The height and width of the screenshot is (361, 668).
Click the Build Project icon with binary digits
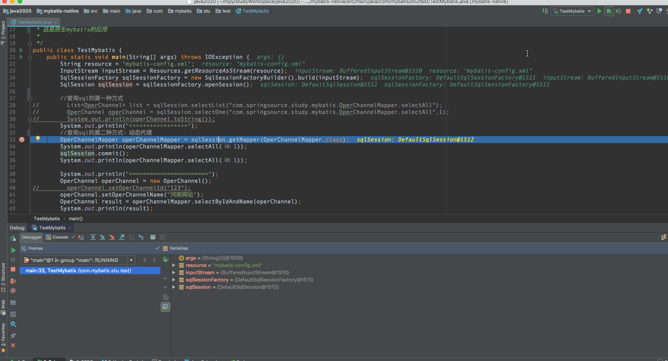[x=545, y=11]
